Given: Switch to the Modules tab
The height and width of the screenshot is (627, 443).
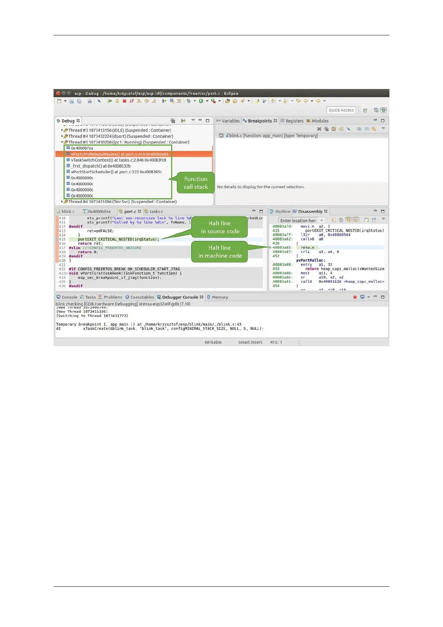Looking at the screenshot, I should click(318, 121).
